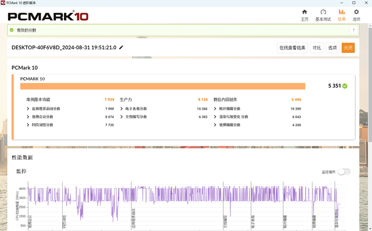The image size is (372, 231).
Task: Click the 在线查看结果 button
Action: pyautogui.click(x=292, y=48)
